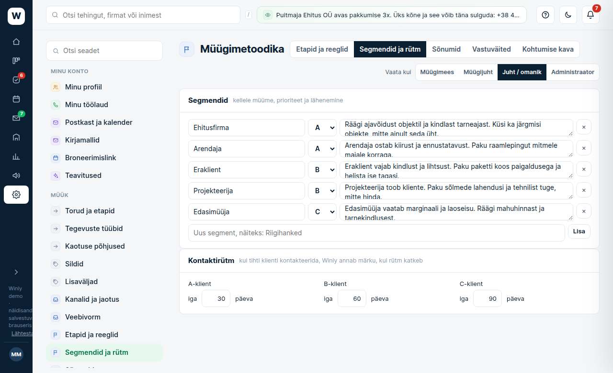Click the Uus segment name input
Screen dimensions: 613x373
tap(376, 233)
